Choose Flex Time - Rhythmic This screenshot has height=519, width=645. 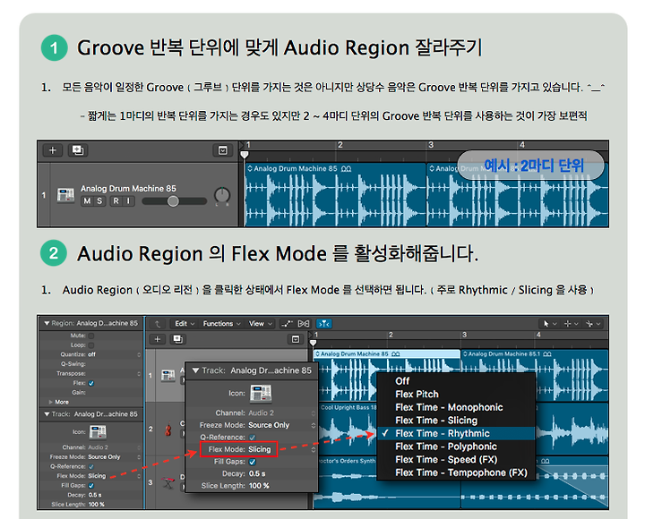pyautogui.click(x=456, y=433)
